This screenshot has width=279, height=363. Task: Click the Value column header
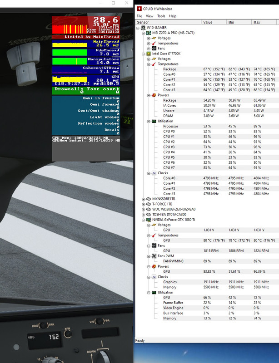[x=214, y=22]
